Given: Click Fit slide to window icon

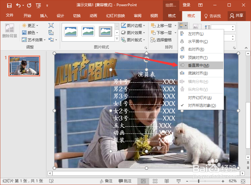Looking at the screenshot, I should click(243, 181).
